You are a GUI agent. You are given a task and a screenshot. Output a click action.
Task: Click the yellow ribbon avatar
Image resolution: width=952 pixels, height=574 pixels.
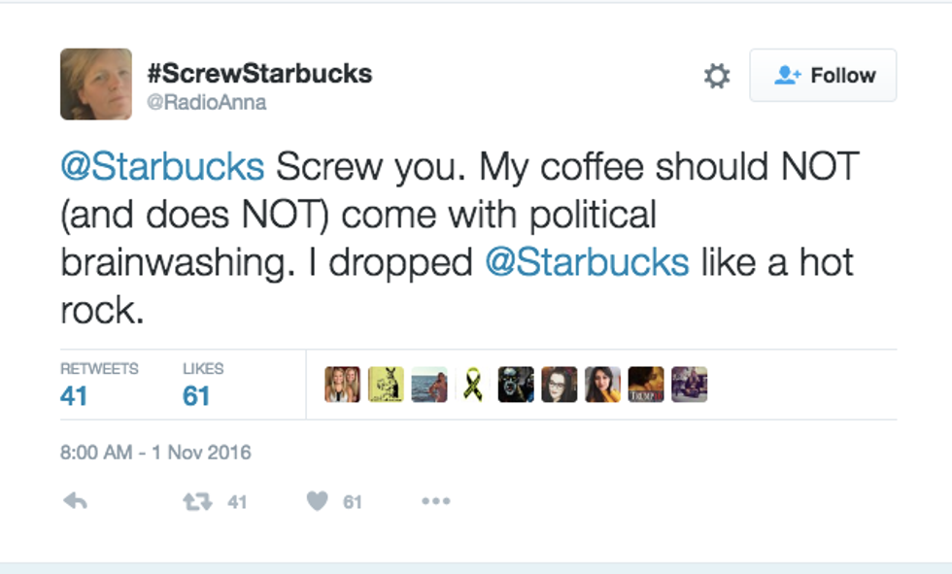(x=473, y=385)
